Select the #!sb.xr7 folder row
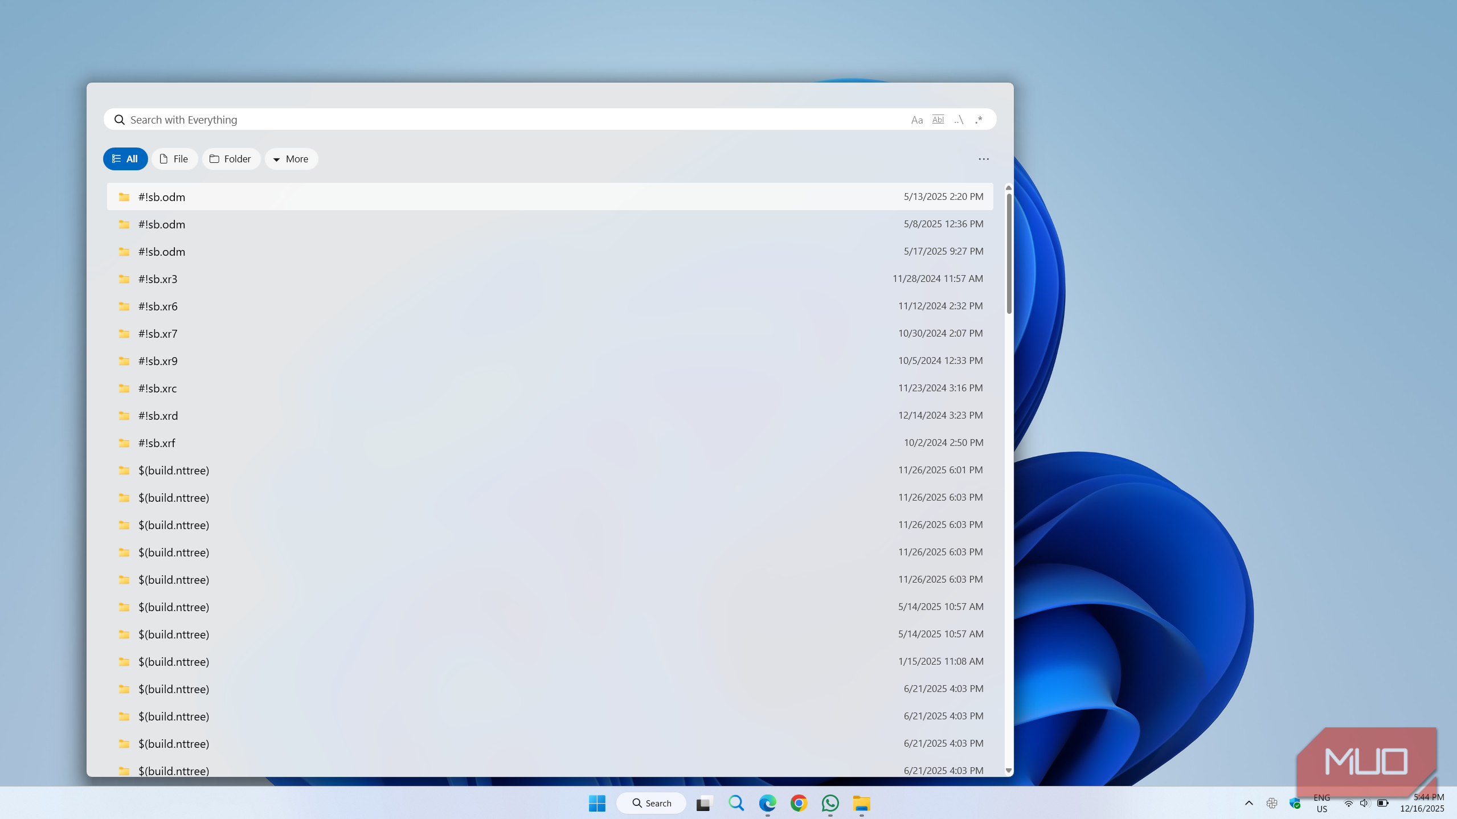 click(x=550, y=333)
